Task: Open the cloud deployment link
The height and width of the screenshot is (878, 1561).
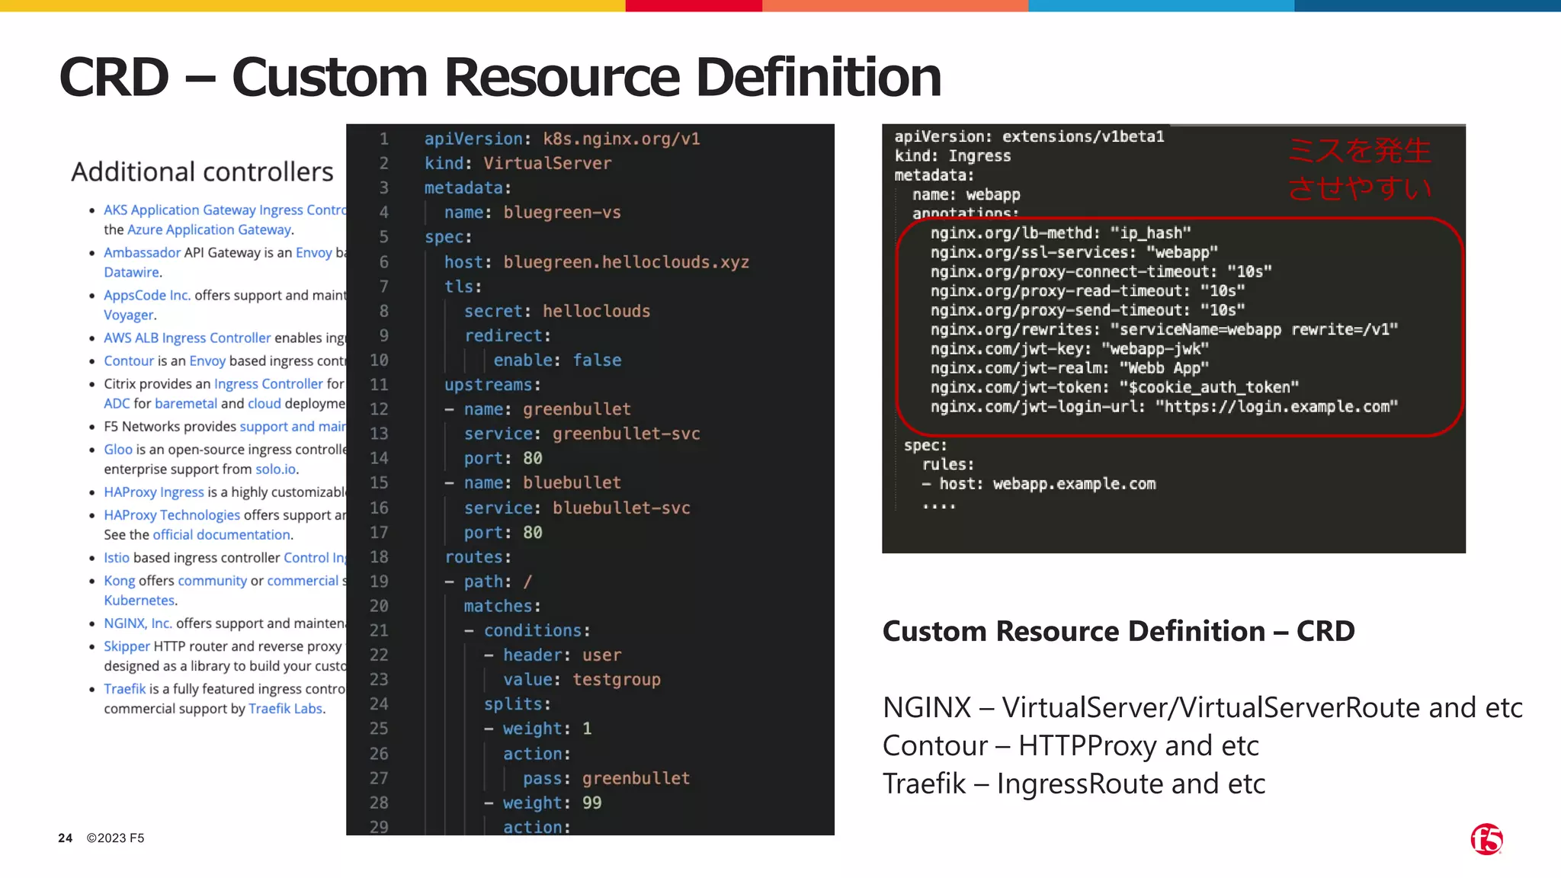Action: coord(264,403)
